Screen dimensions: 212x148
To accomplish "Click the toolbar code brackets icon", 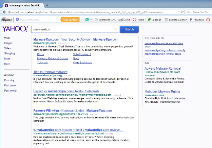I will pyautogui.click(x=83, y=20).
